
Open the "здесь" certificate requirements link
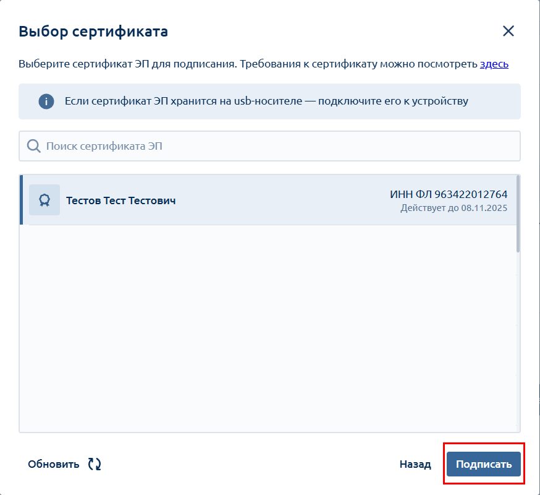(494, 64)
